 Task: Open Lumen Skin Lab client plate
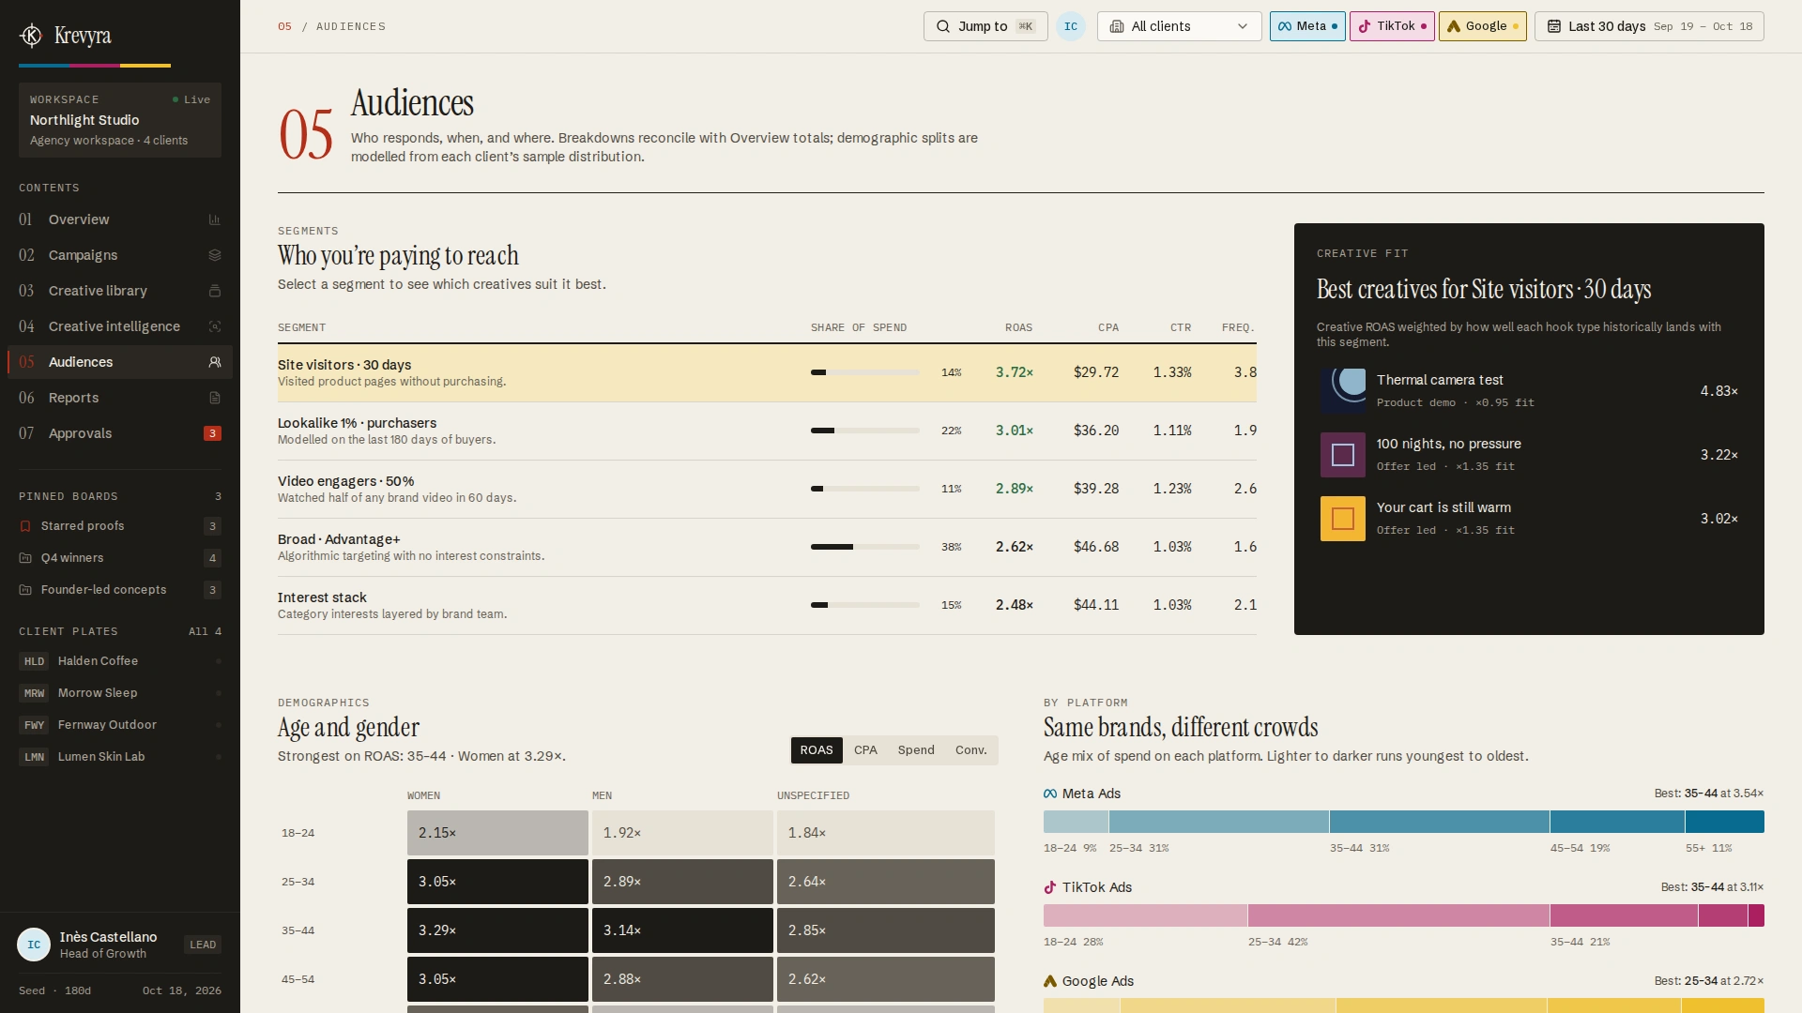pos(120,757)
